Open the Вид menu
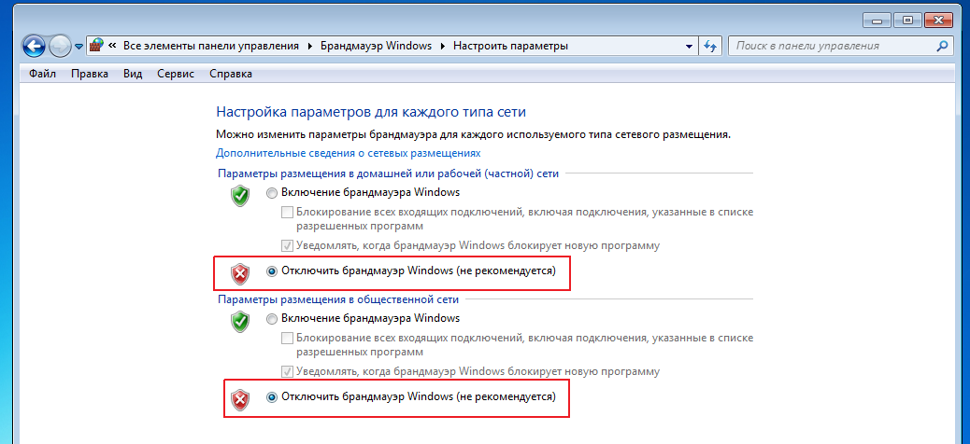 pos(133,74)
